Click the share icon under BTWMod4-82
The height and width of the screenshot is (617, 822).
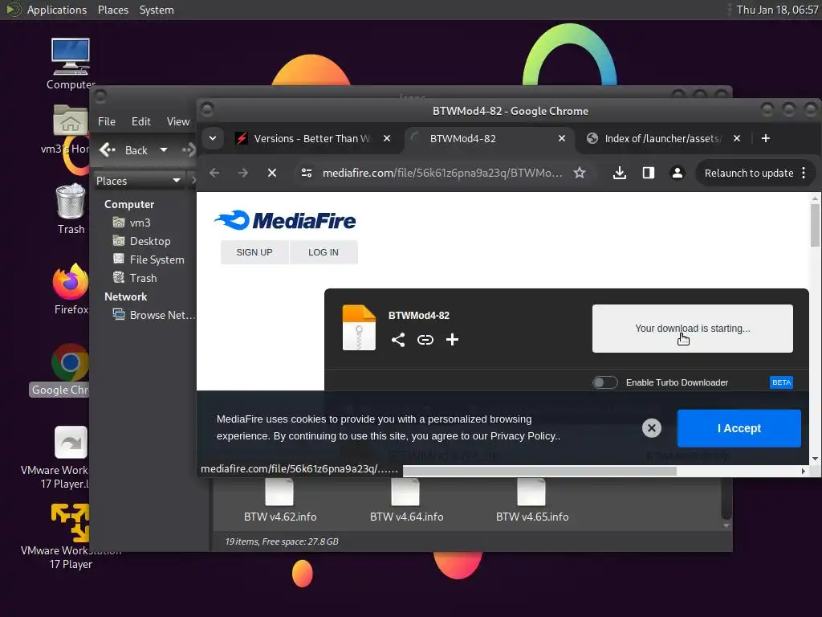(398, 340)
